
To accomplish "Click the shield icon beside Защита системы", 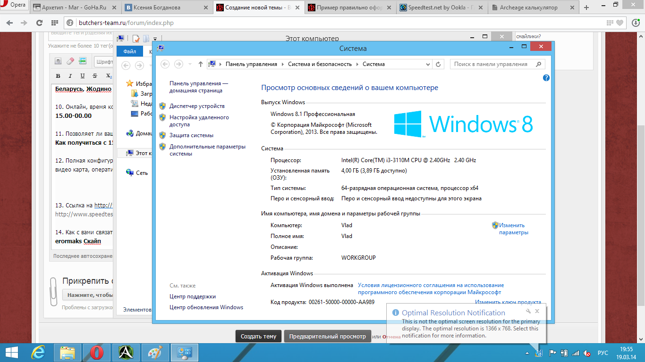I will [163, 135].
